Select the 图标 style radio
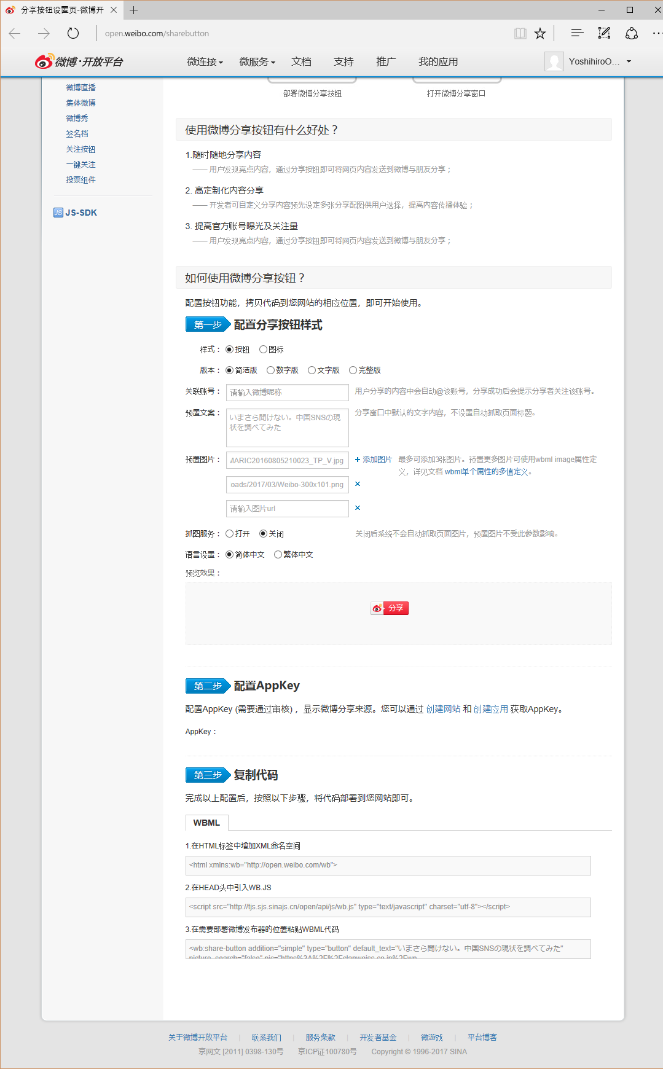 (x=263, y=350)
